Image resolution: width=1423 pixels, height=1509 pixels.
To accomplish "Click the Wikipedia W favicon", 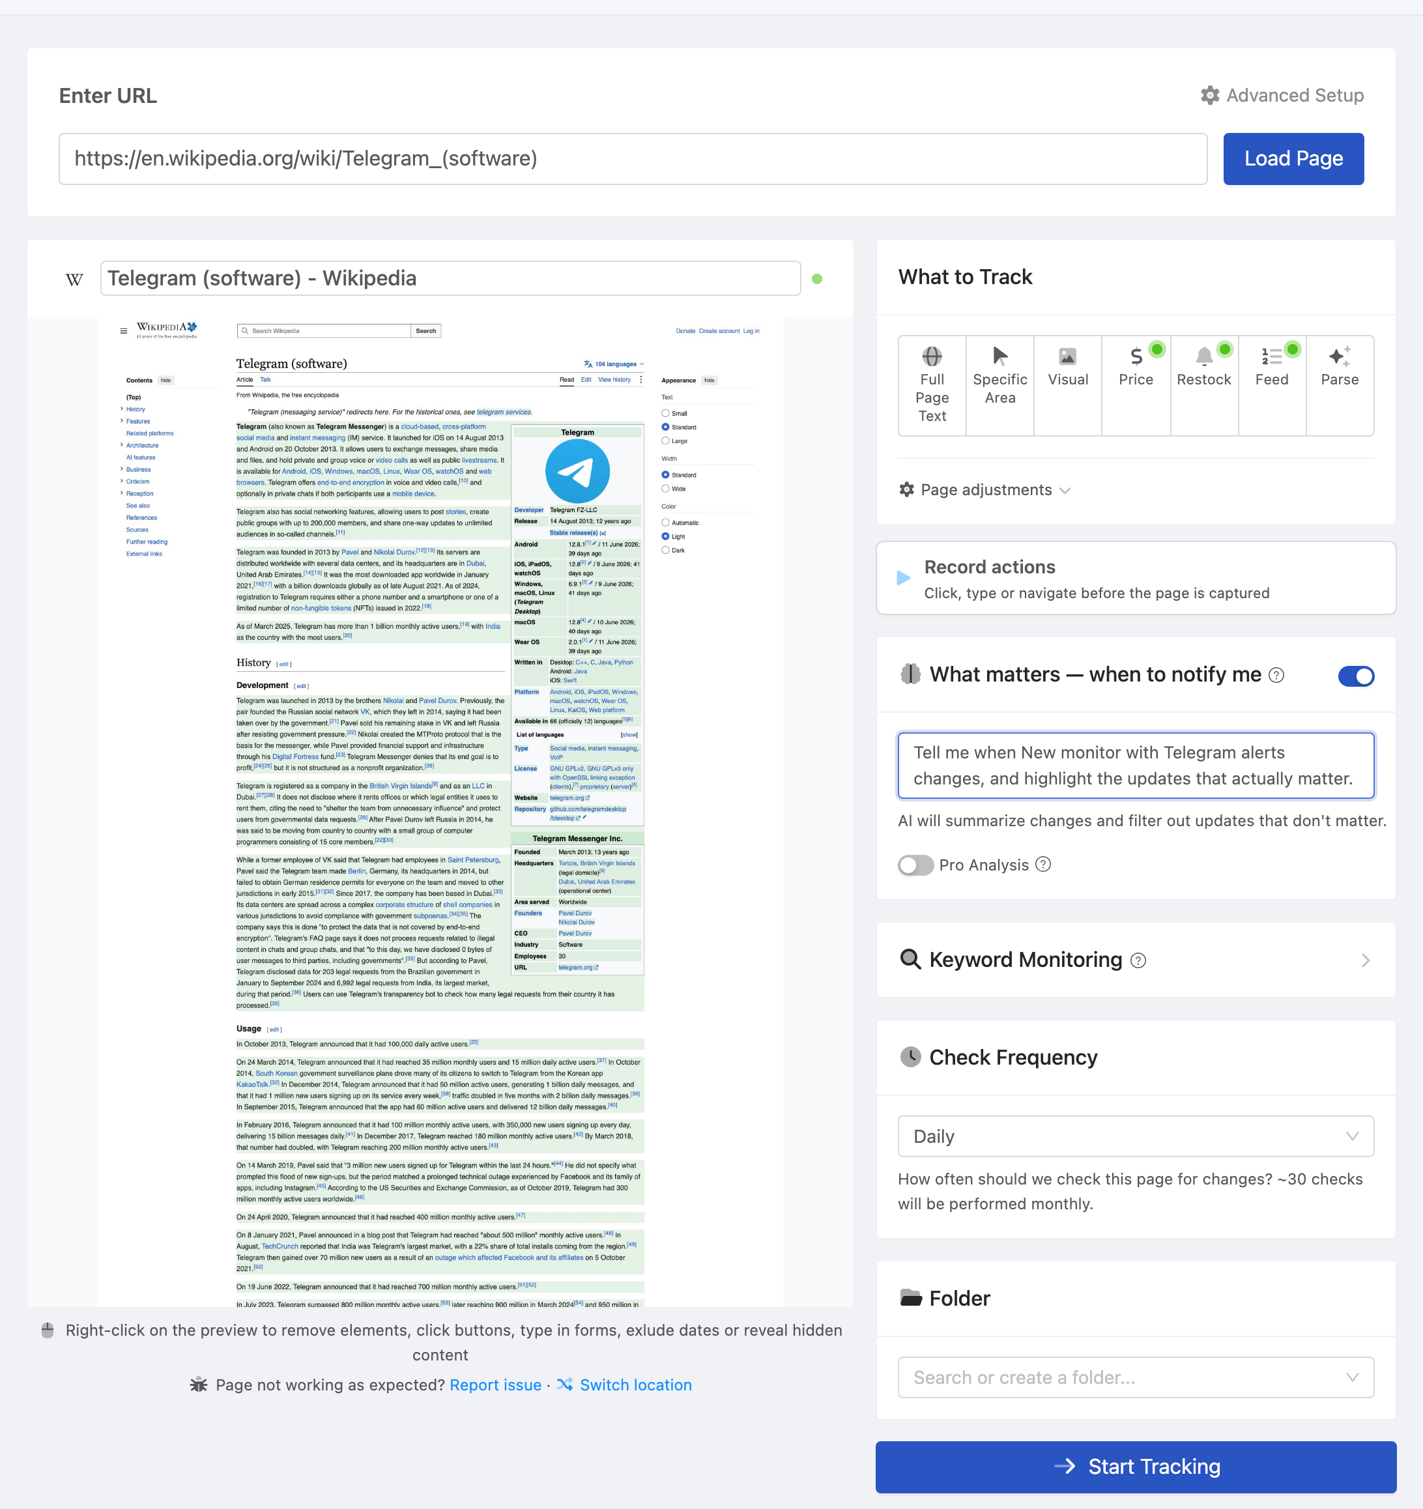I will [74, 280].
